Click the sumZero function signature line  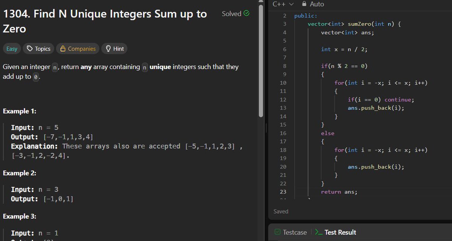click(354, 24)
